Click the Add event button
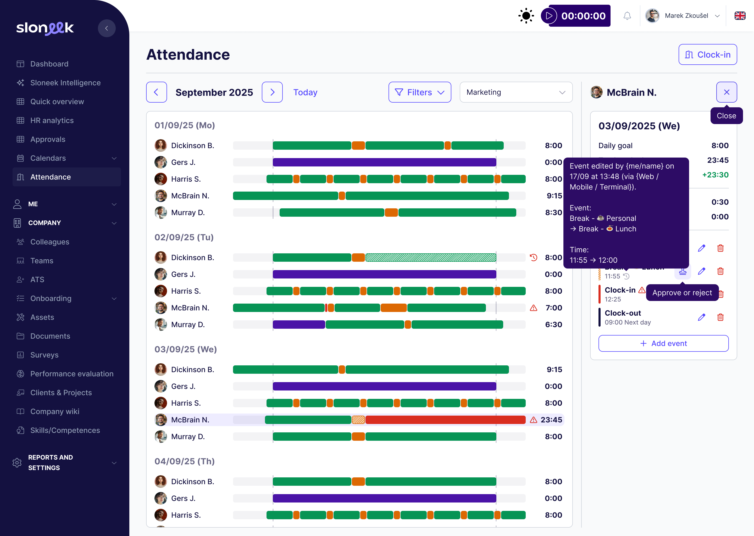The width and height of the screenshot is (754, 536). coord(663,343)
